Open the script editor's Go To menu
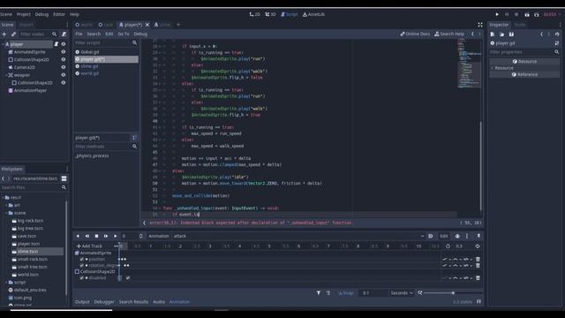This screenshot has width=565, height=318. click(x=124, y=34)
